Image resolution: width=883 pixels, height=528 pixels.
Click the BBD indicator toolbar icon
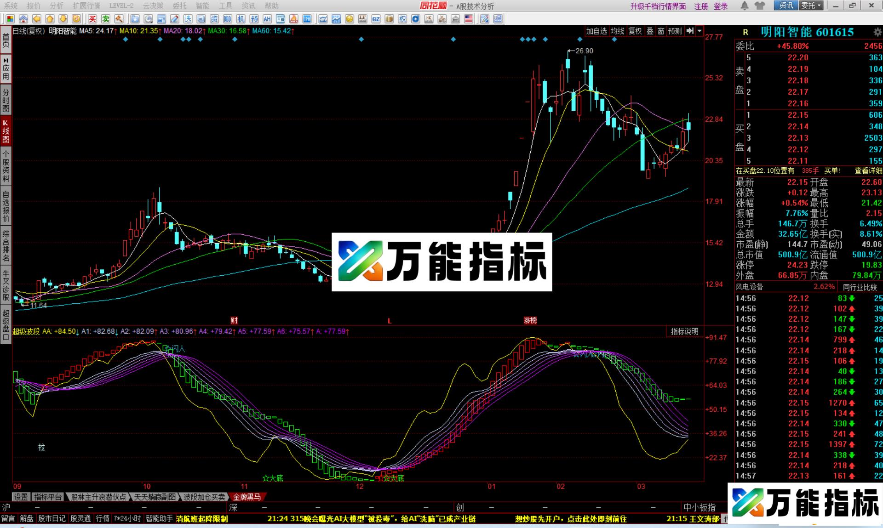tap(227, 19)
